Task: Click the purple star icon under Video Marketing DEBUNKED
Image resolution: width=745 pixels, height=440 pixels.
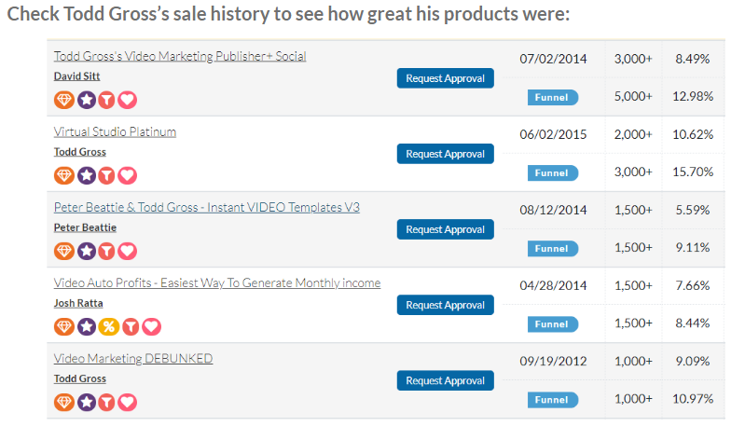Action: (86, 402)
